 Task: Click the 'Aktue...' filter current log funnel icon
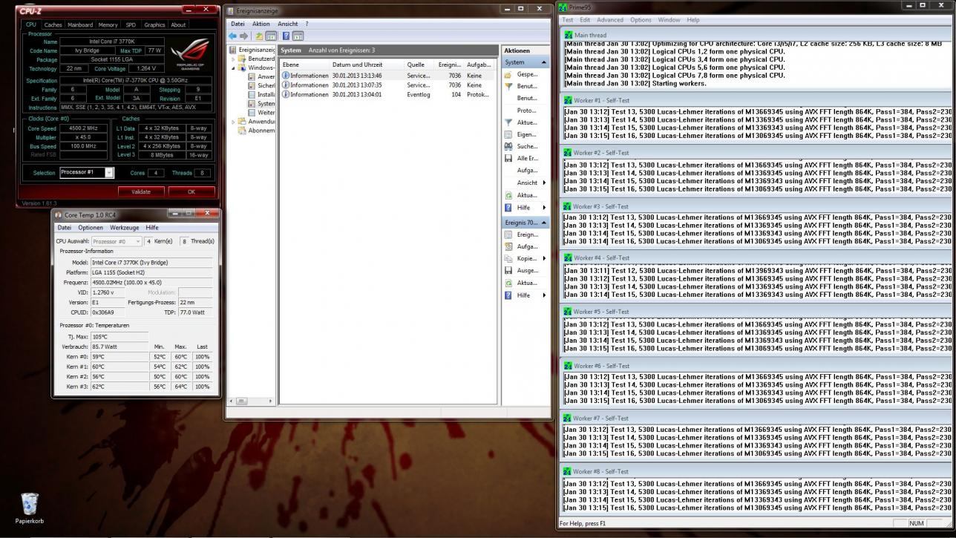click(508, 122)
